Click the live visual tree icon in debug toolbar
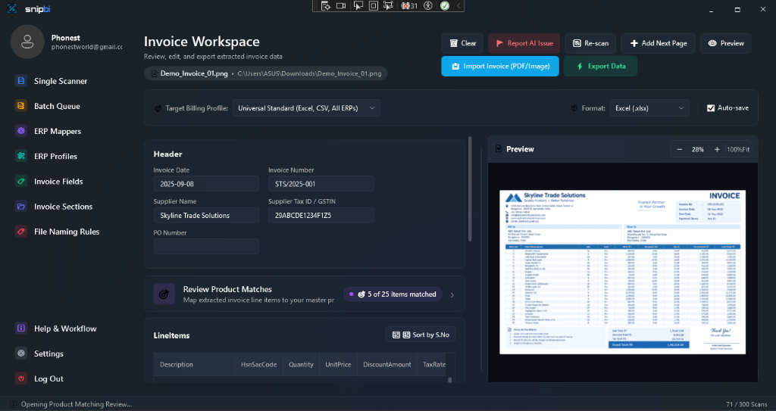 [x=326, y=6]
